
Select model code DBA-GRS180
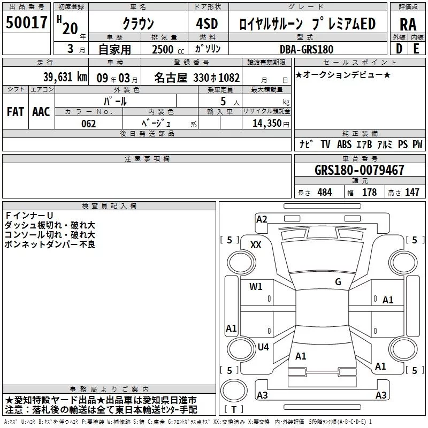pyautogui.click(x=307, y=49)
